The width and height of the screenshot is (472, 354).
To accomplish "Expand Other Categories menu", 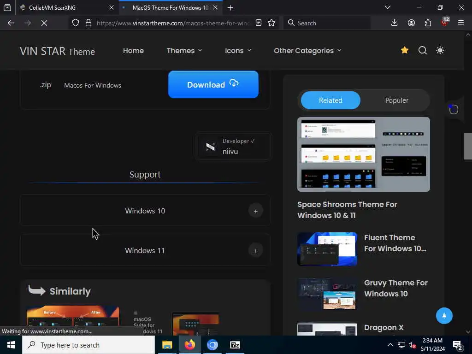I will pos(307,51).
